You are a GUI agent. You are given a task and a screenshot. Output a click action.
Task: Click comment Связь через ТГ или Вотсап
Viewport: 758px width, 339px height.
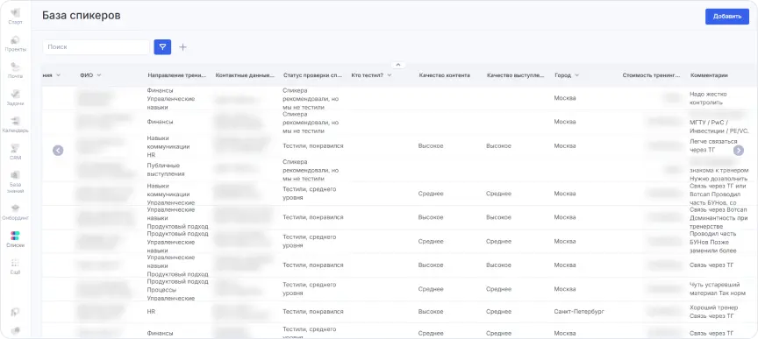(719, 194)
